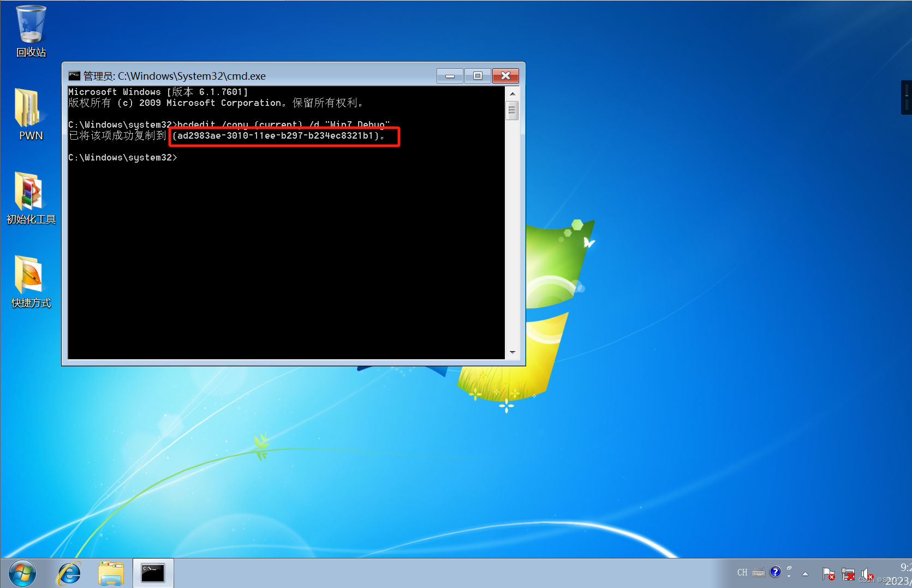Open the speaker volume tray icon
Screen dimensions: 912x588
pyautogui.click(x=867, y=574)
